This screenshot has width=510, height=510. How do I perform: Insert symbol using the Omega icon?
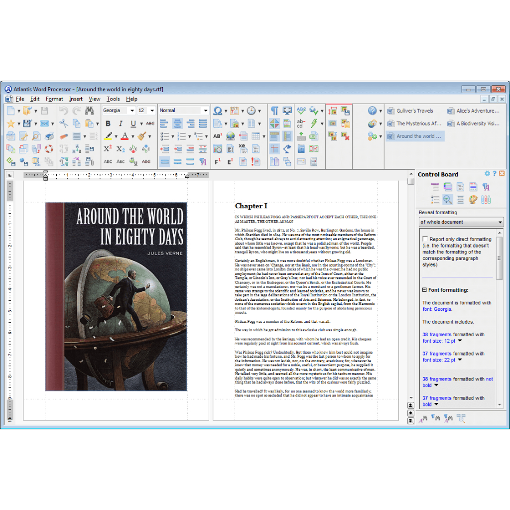coord(218,111)
